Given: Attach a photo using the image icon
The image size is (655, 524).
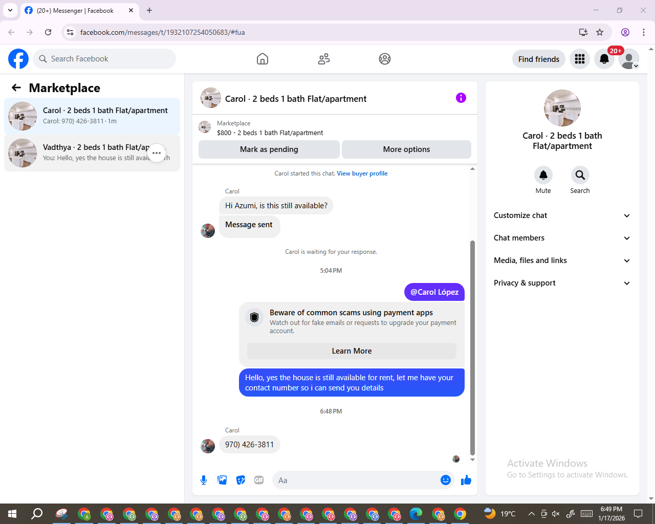Looking at the screenshot, I should (222, 480).
